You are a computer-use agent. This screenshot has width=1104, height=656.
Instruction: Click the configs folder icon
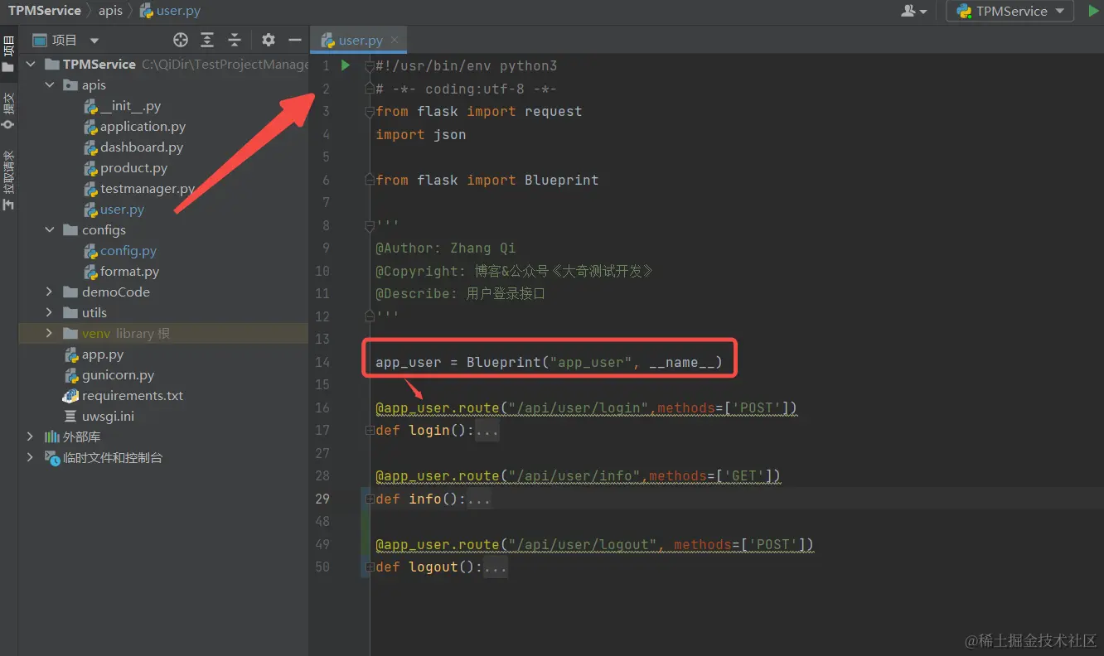tap(70, 229)
